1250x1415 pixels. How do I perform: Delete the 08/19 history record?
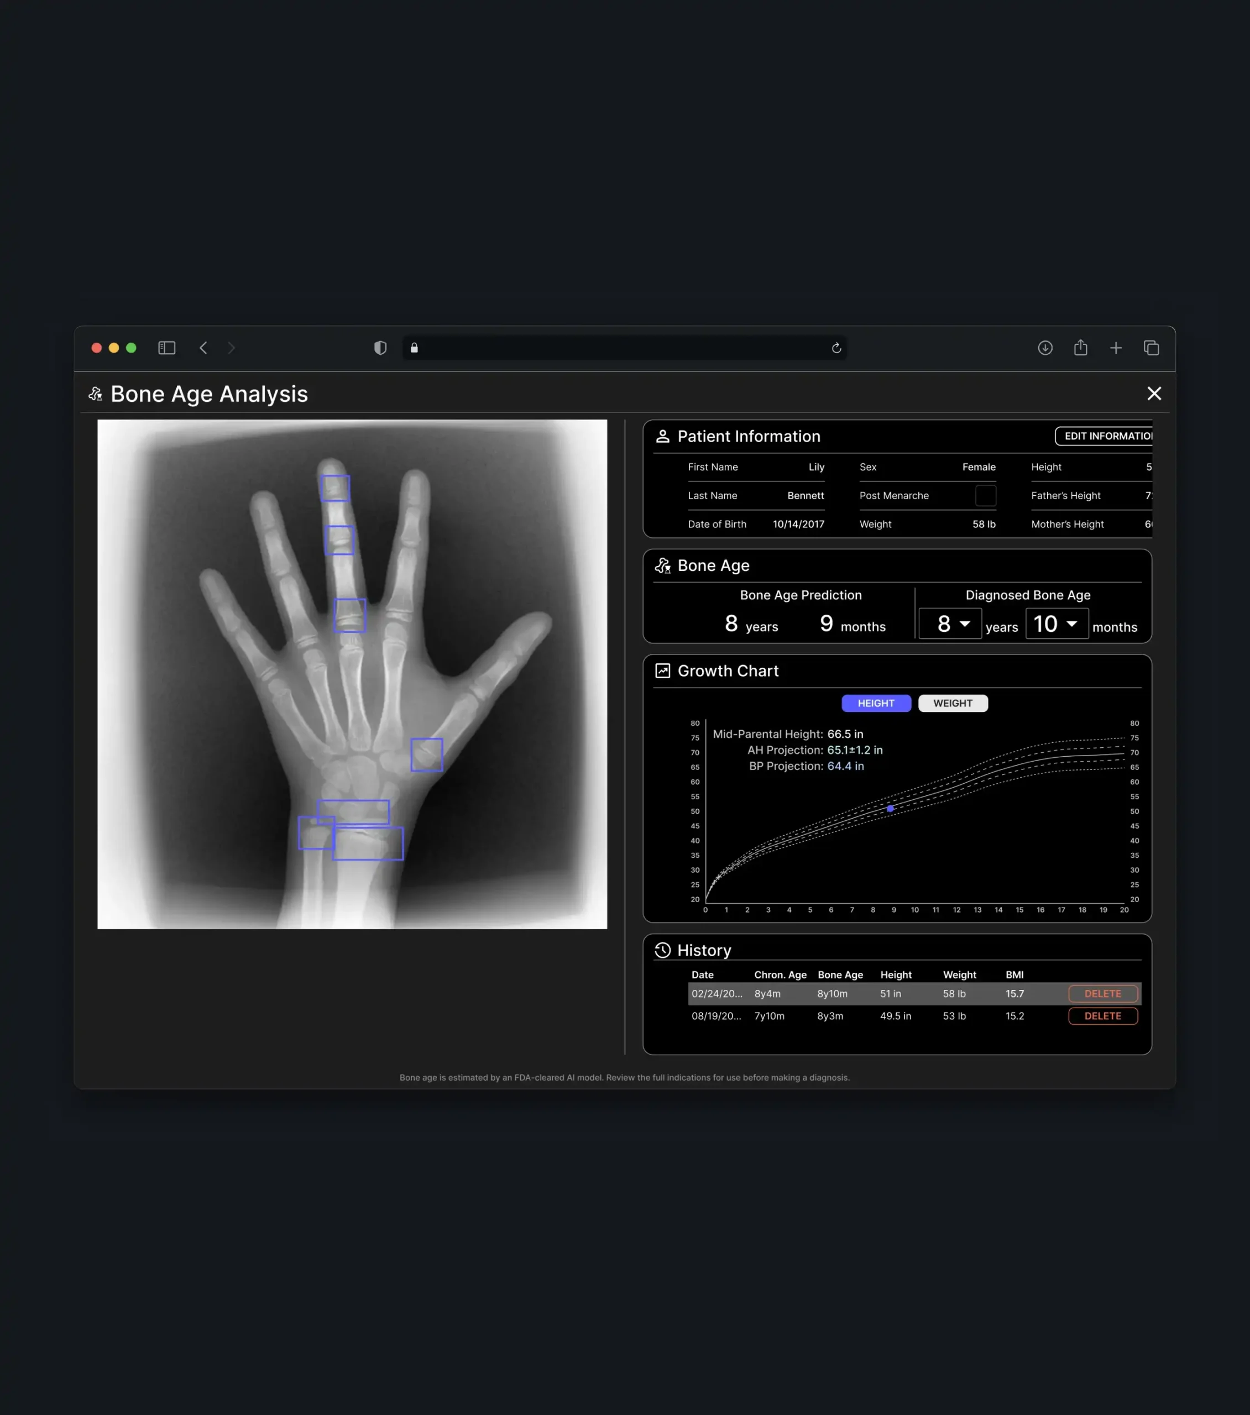(1102, 1015)
